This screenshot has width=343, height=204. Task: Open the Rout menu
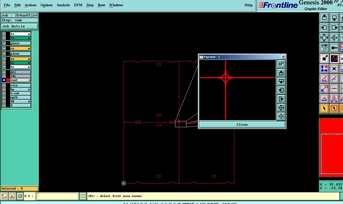pyautogui.click(x=101, y=5)
